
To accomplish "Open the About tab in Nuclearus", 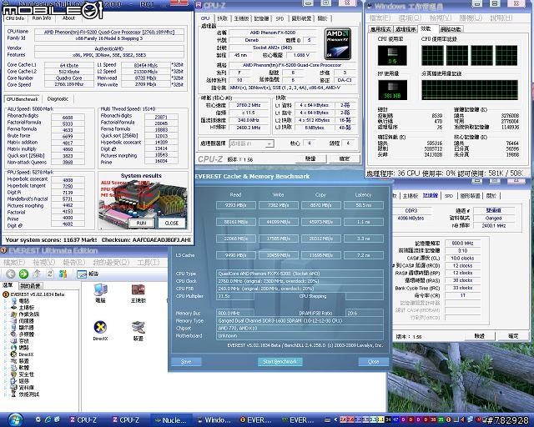I will coord(68,18).
